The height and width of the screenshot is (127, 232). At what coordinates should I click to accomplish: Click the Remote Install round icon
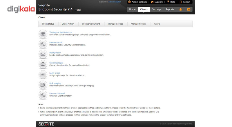tap(43, 44)
